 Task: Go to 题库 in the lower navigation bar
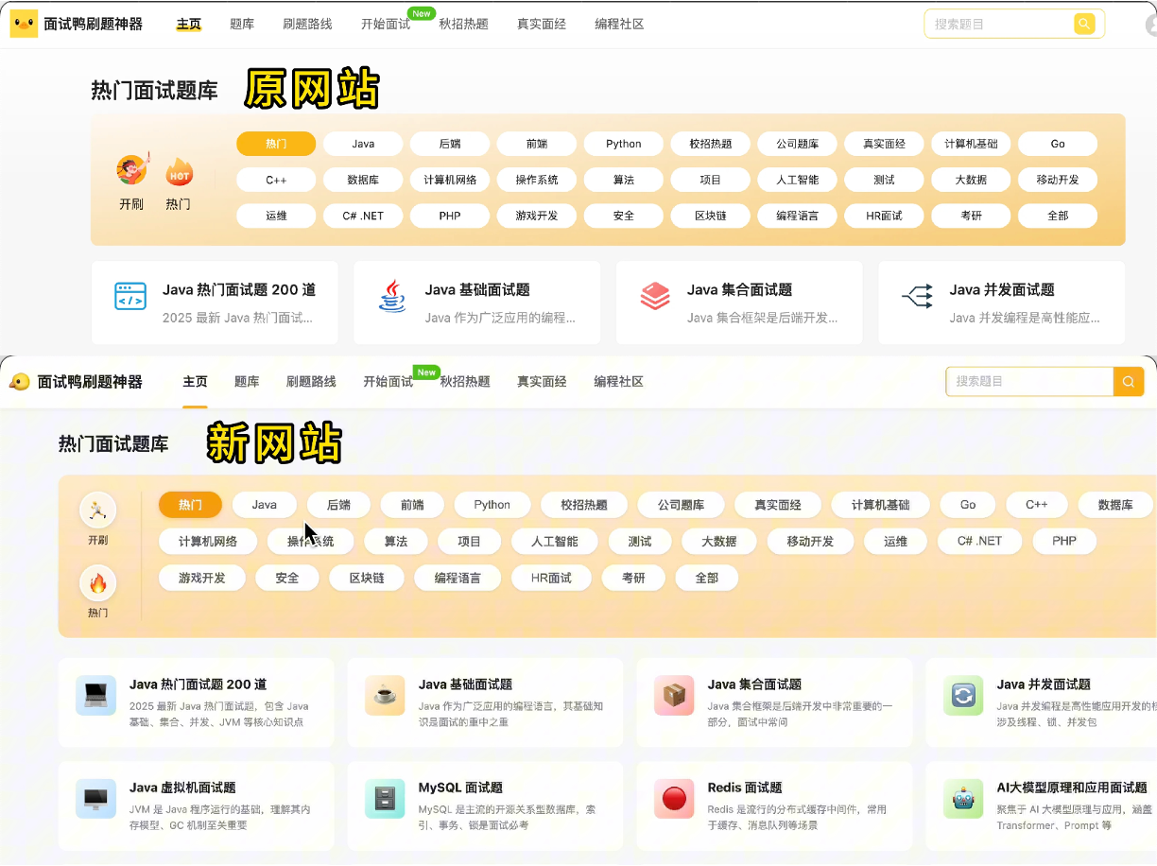247,382
